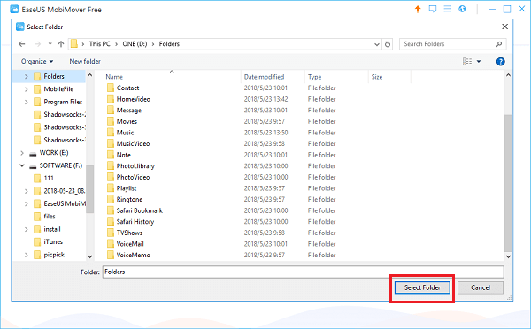Click the Note folder icon

pyautogui.click(x=111, y=155)
